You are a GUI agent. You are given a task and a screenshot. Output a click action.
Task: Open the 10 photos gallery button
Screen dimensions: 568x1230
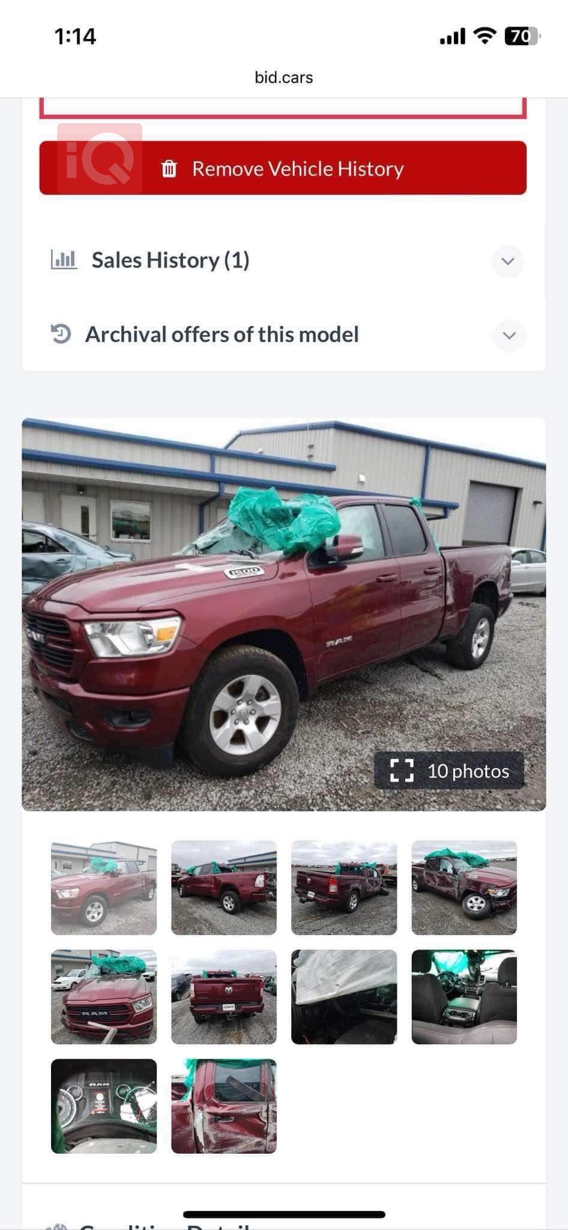pyautogui.click(x=449, y=771)
